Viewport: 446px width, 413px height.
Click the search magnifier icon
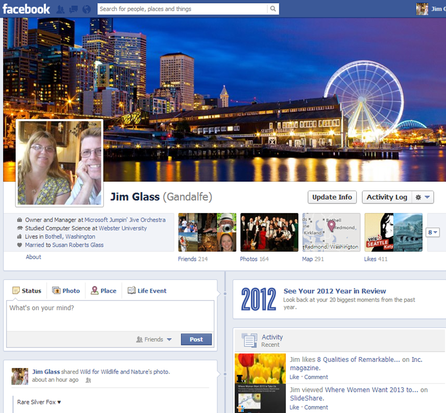point(273,9)
